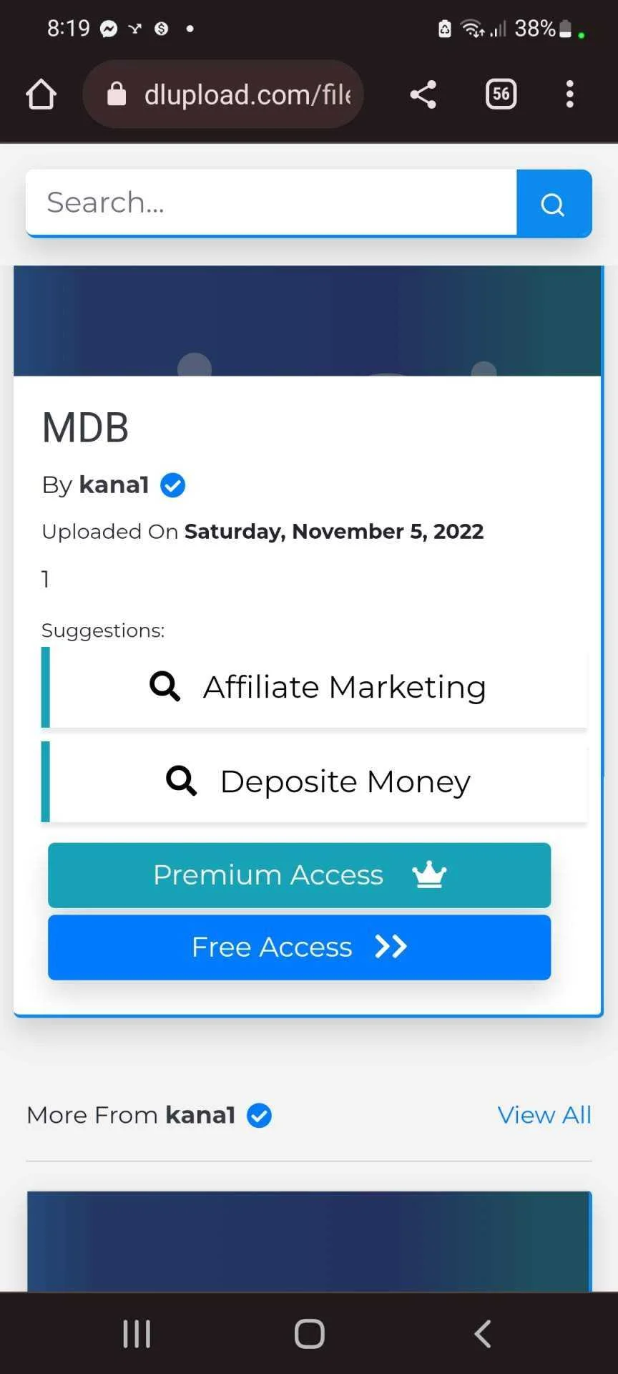
Task: Open the file thumbnail under More From kana1
Action: coord(309,1242)
